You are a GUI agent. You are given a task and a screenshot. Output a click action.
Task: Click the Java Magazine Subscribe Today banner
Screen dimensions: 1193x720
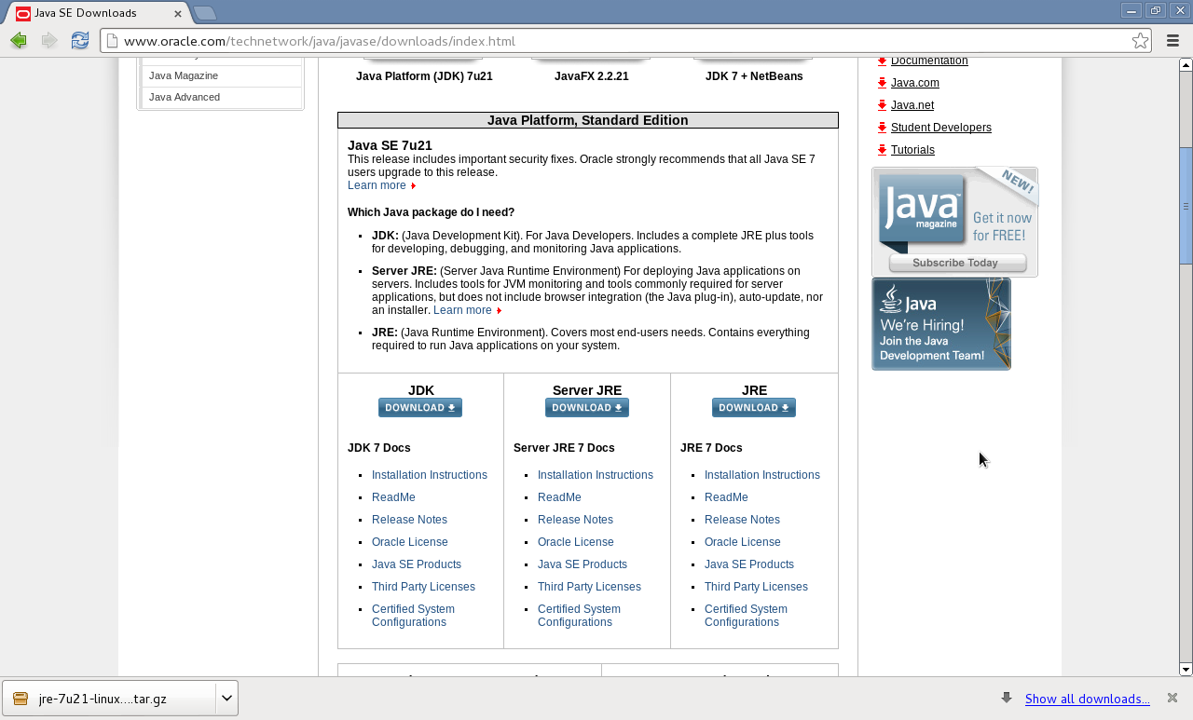tap(955, 222)
